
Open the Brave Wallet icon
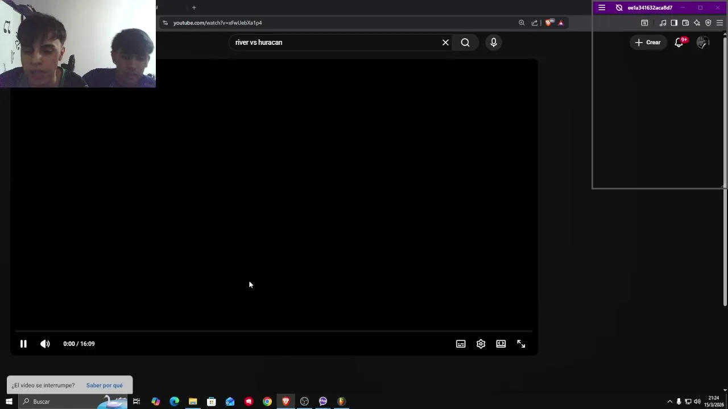tap(685, 23)
